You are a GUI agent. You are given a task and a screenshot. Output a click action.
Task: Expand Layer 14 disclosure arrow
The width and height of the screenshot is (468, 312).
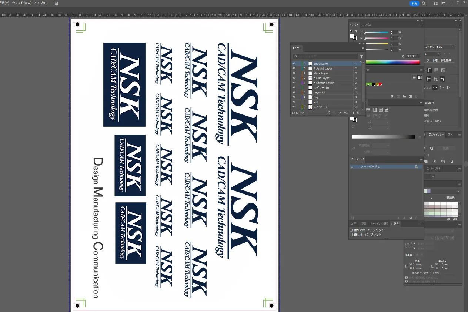click(305, 92)
